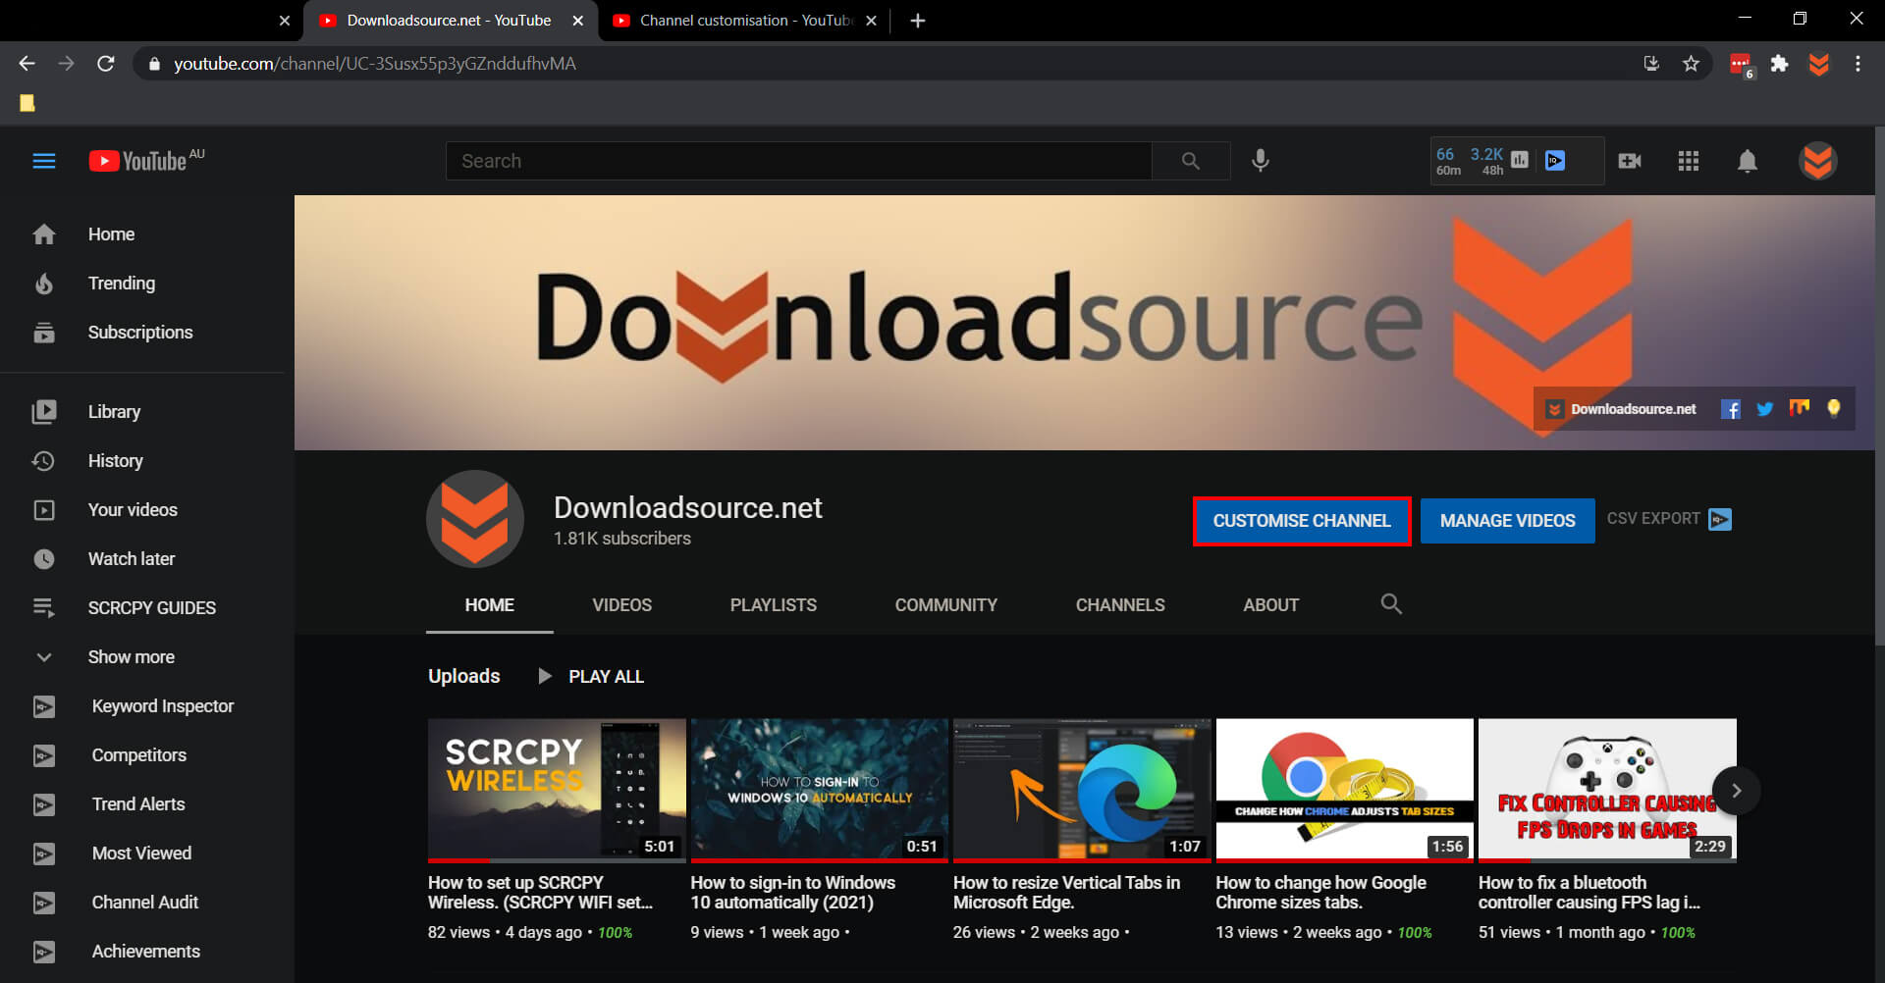Viewport: 1885px width, 983px height.
Task: Click the browser back arrow
Action: pyautogui.click(x=27, y=64)
